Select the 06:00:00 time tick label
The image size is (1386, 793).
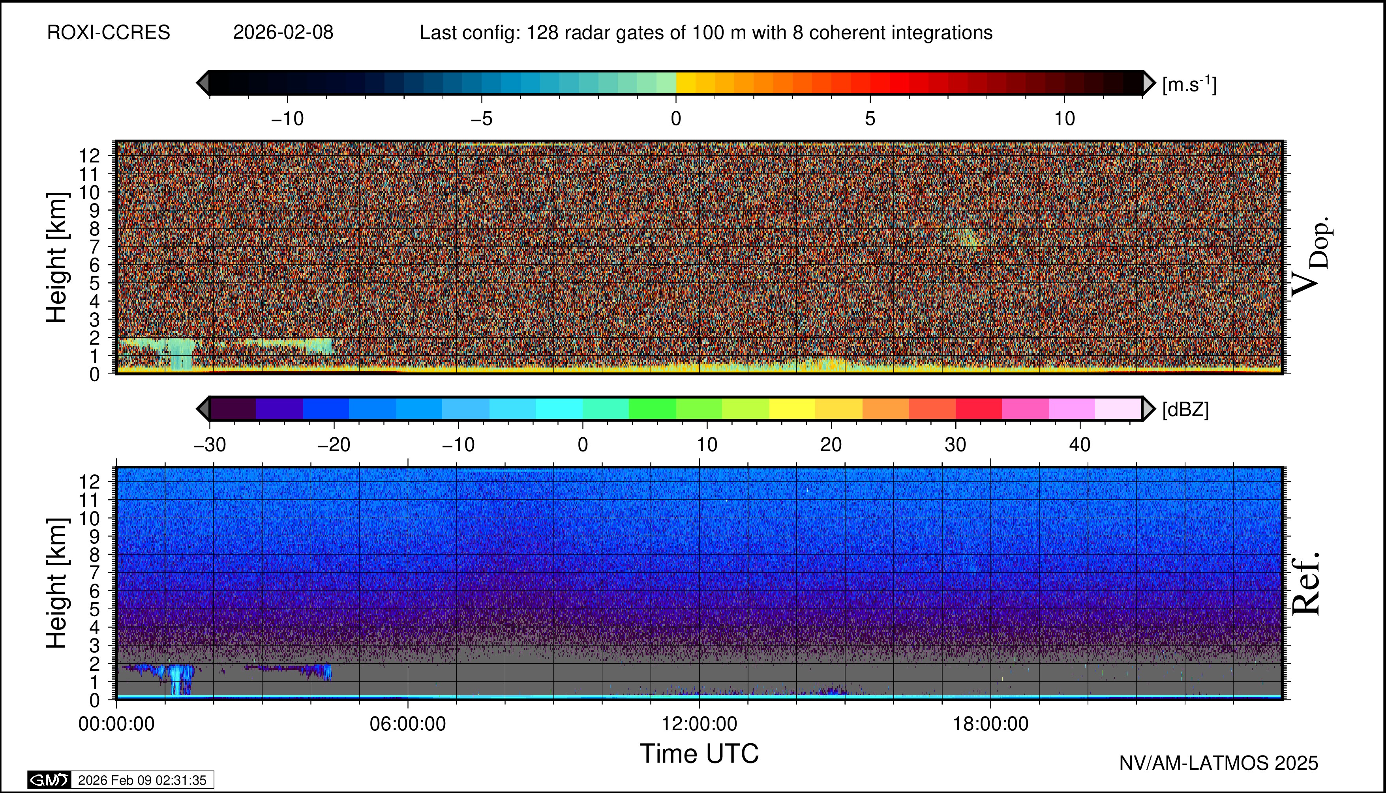(x=407, y=724)
